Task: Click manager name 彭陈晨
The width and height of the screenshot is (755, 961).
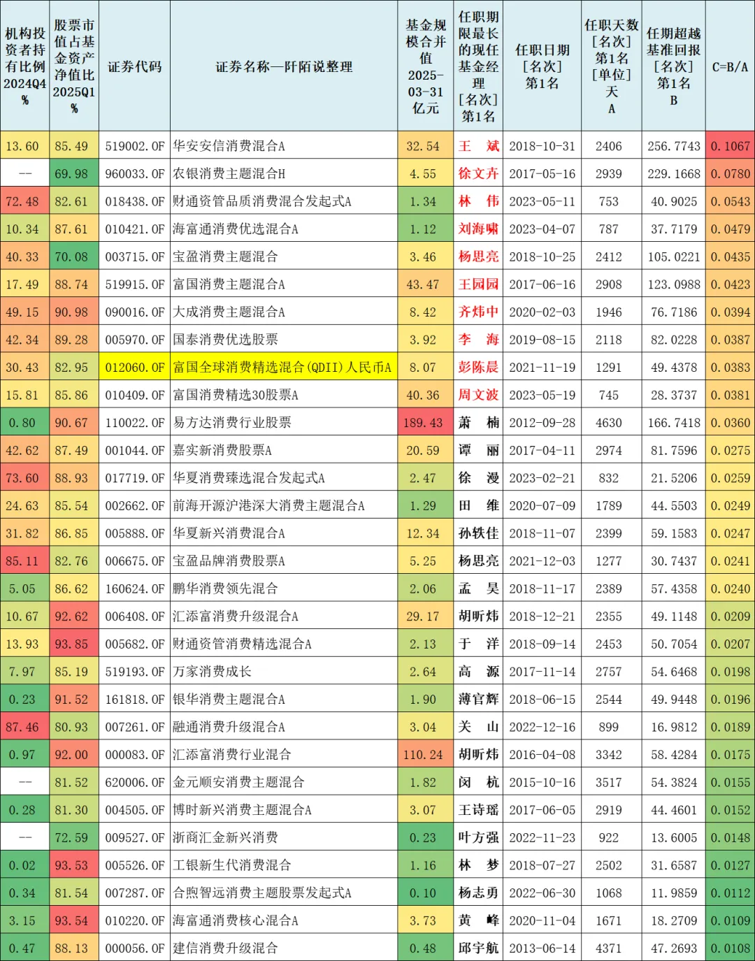Action: 478,367
